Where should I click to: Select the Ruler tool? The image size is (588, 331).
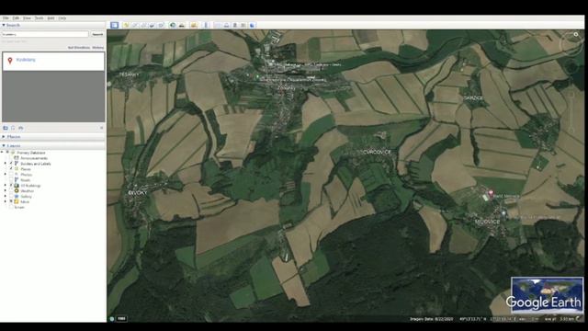tap(206, 25)
